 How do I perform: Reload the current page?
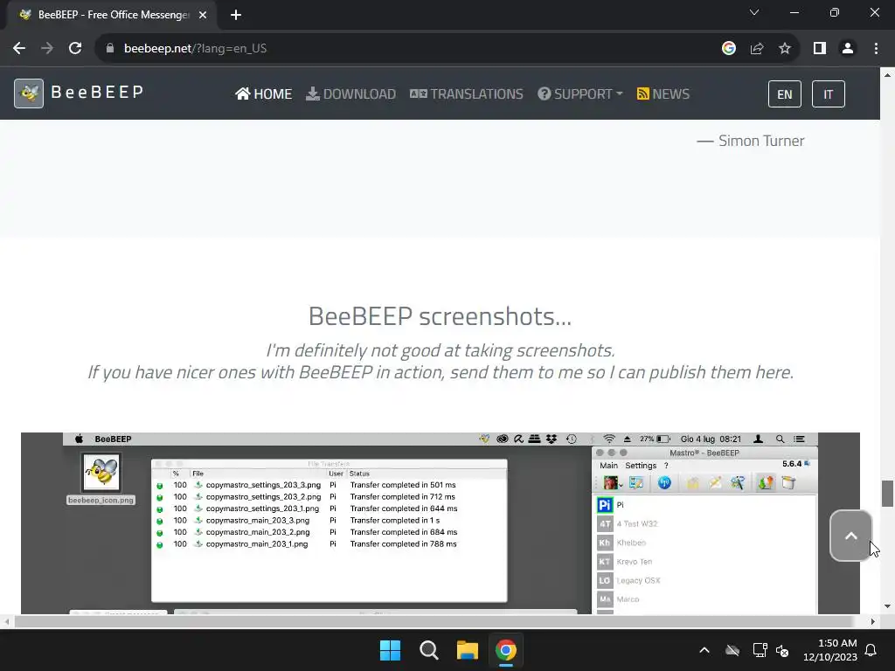pos(75,49)
